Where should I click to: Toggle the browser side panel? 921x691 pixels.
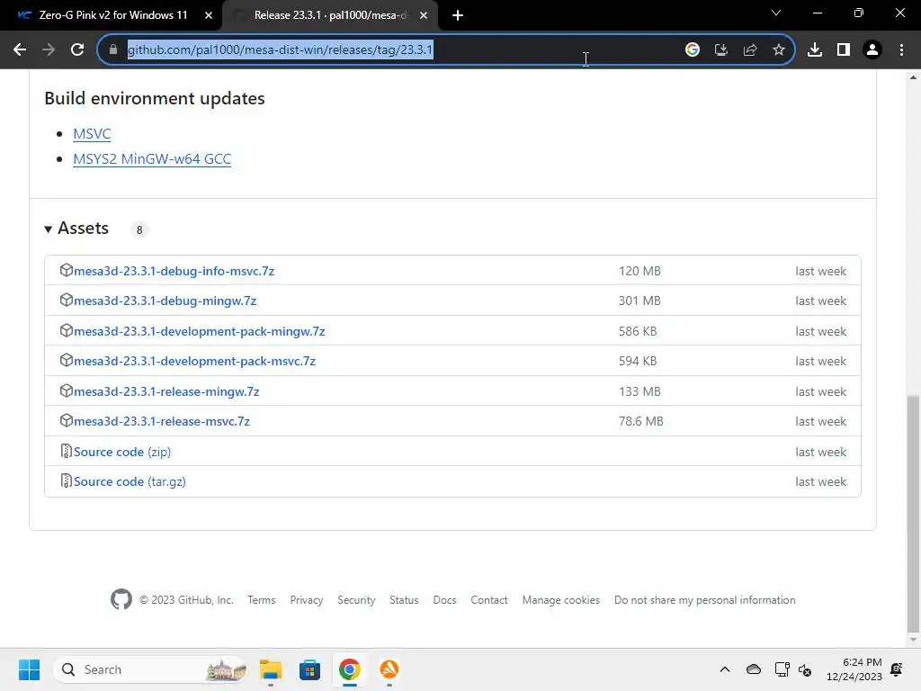click(x=844, y=50)
